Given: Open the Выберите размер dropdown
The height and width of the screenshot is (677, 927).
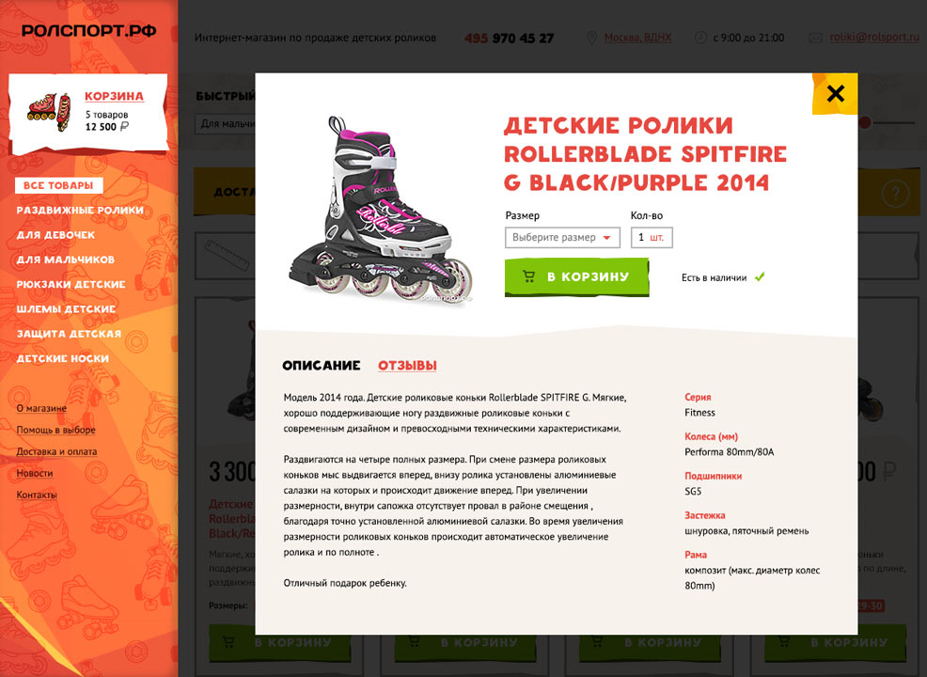Looking at the screenshot, I should pos(562,238).
